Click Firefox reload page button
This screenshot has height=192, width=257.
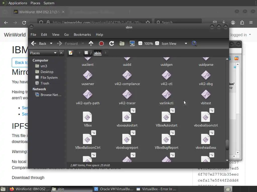(x=24, y=23)
